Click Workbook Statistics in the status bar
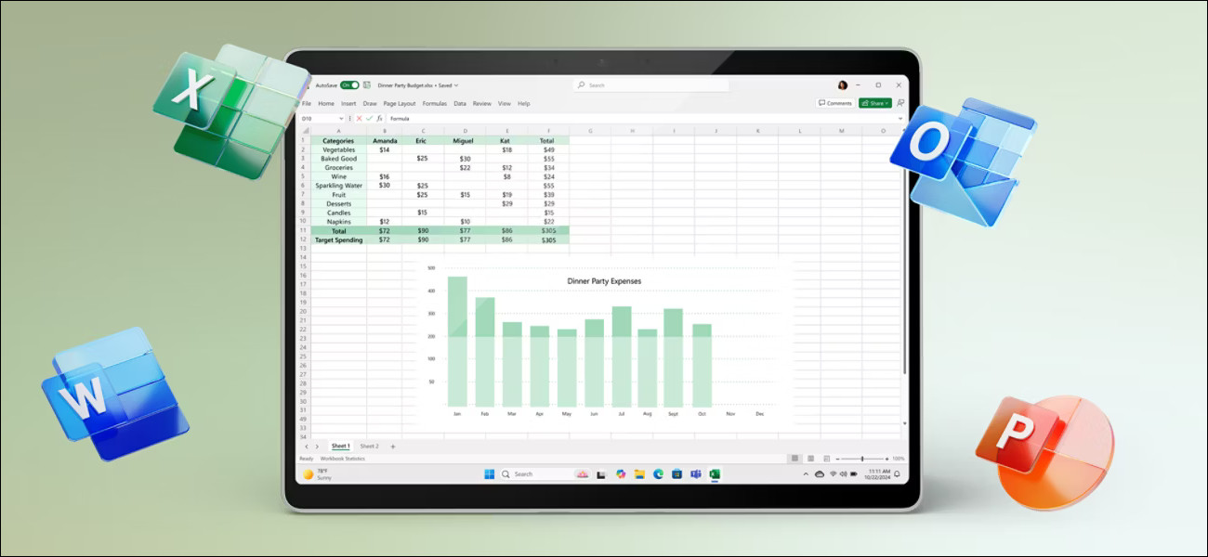 (x=343, y=458)
